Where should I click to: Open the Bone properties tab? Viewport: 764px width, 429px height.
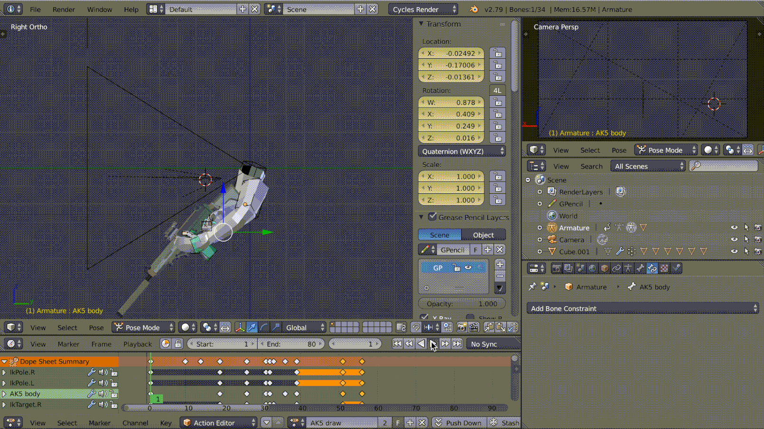(640, 269)
